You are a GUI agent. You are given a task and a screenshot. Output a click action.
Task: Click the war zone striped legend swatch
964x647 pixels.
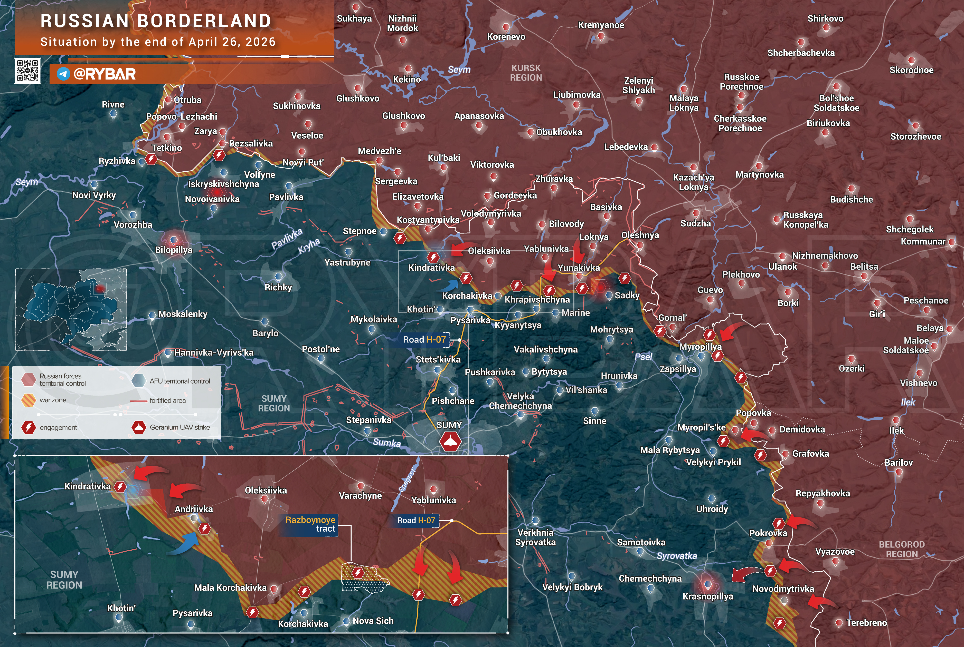click(x=28, y=400)
